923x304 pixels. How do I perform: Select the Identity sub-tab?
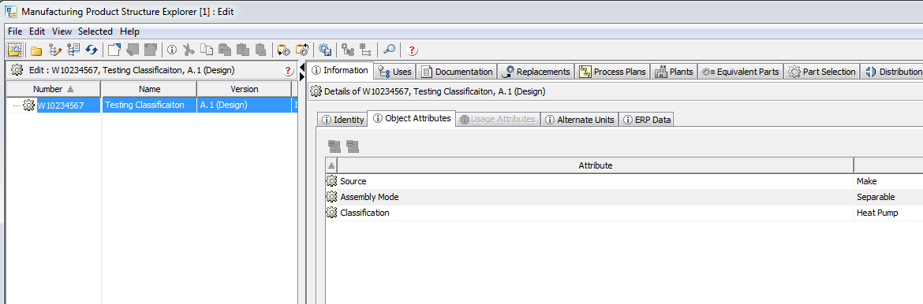[342, 120]
